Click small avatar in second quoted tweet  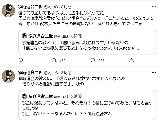click(24, 96)
